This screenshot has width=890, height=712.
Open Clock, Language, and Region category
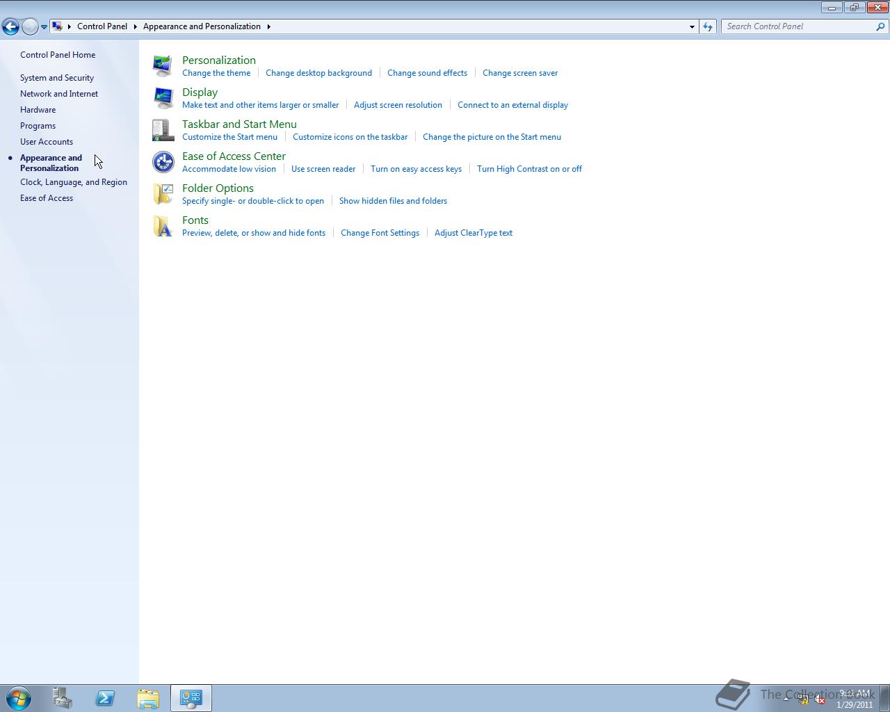click(x=74, y=181)
